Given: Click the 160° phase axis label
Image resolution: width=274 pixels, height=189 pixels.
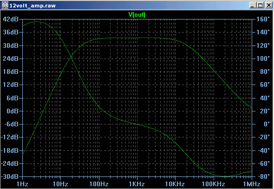Looking at the screenshot, I should click(263, 19).
